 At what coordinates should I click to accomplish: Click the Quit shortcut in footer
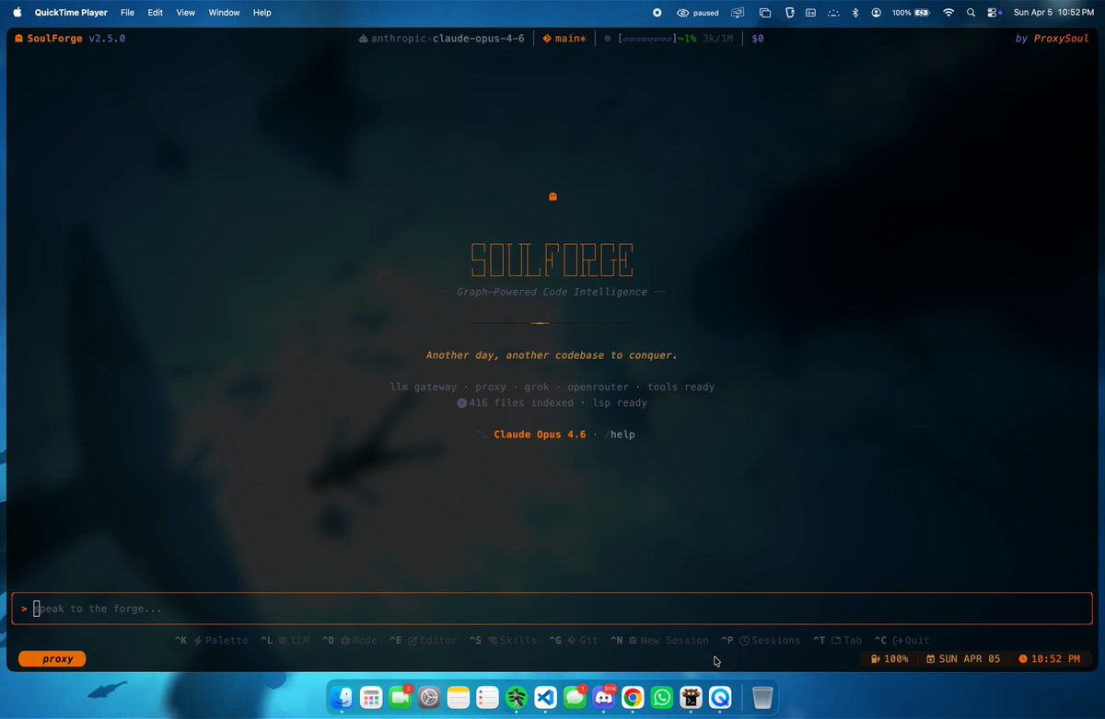click(x=901, y=640)
